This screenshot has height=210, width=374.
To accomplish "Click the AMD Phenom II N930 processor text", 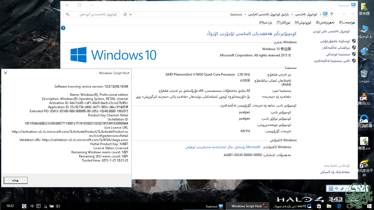I will coord(208,74).
